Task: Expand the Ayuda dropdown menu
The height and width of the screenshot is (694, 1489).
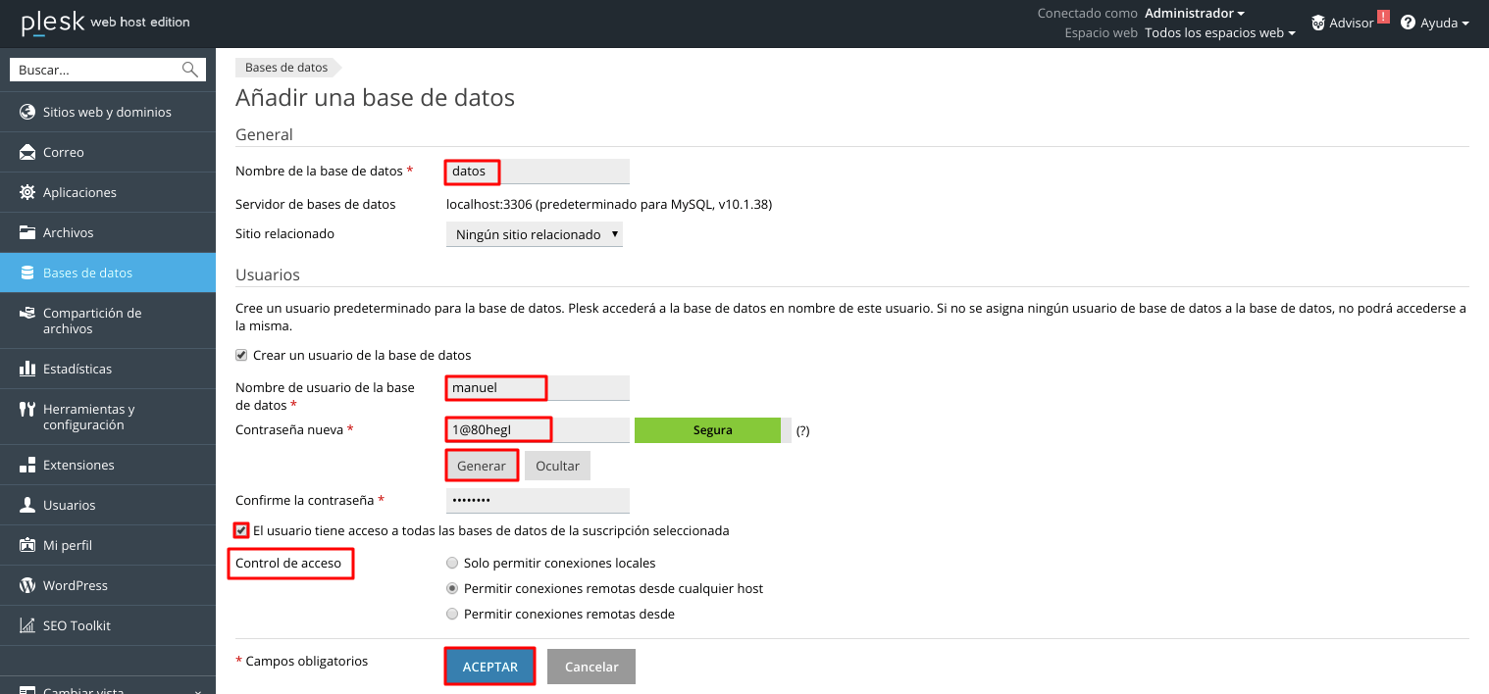Action: click(1435, 23)
